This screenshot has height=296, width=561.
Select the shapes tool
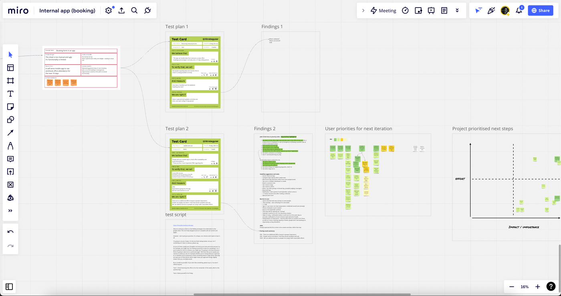pyautogui.click(x=10, y=120)
